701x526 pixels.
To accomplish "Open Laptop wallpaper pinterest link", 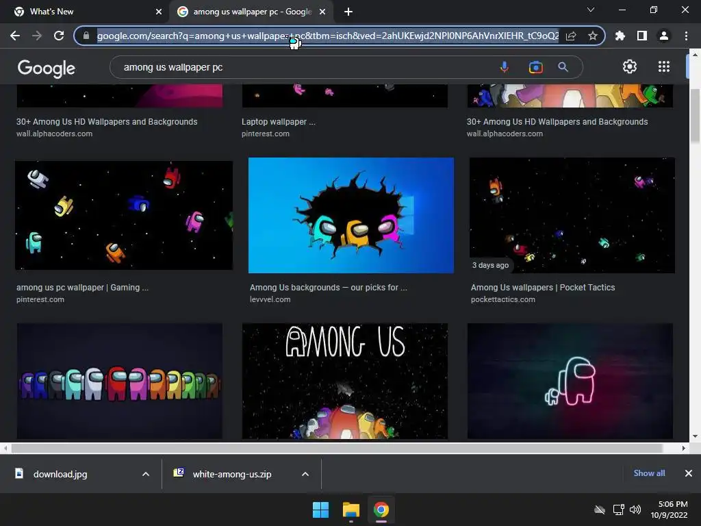I will 279,122.
